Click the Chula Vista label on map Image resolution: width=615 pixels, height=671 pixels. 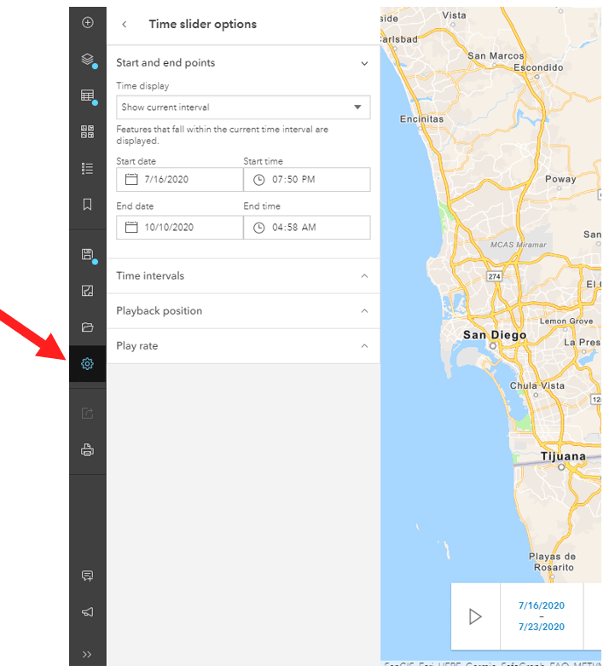[x=537, y=385]
